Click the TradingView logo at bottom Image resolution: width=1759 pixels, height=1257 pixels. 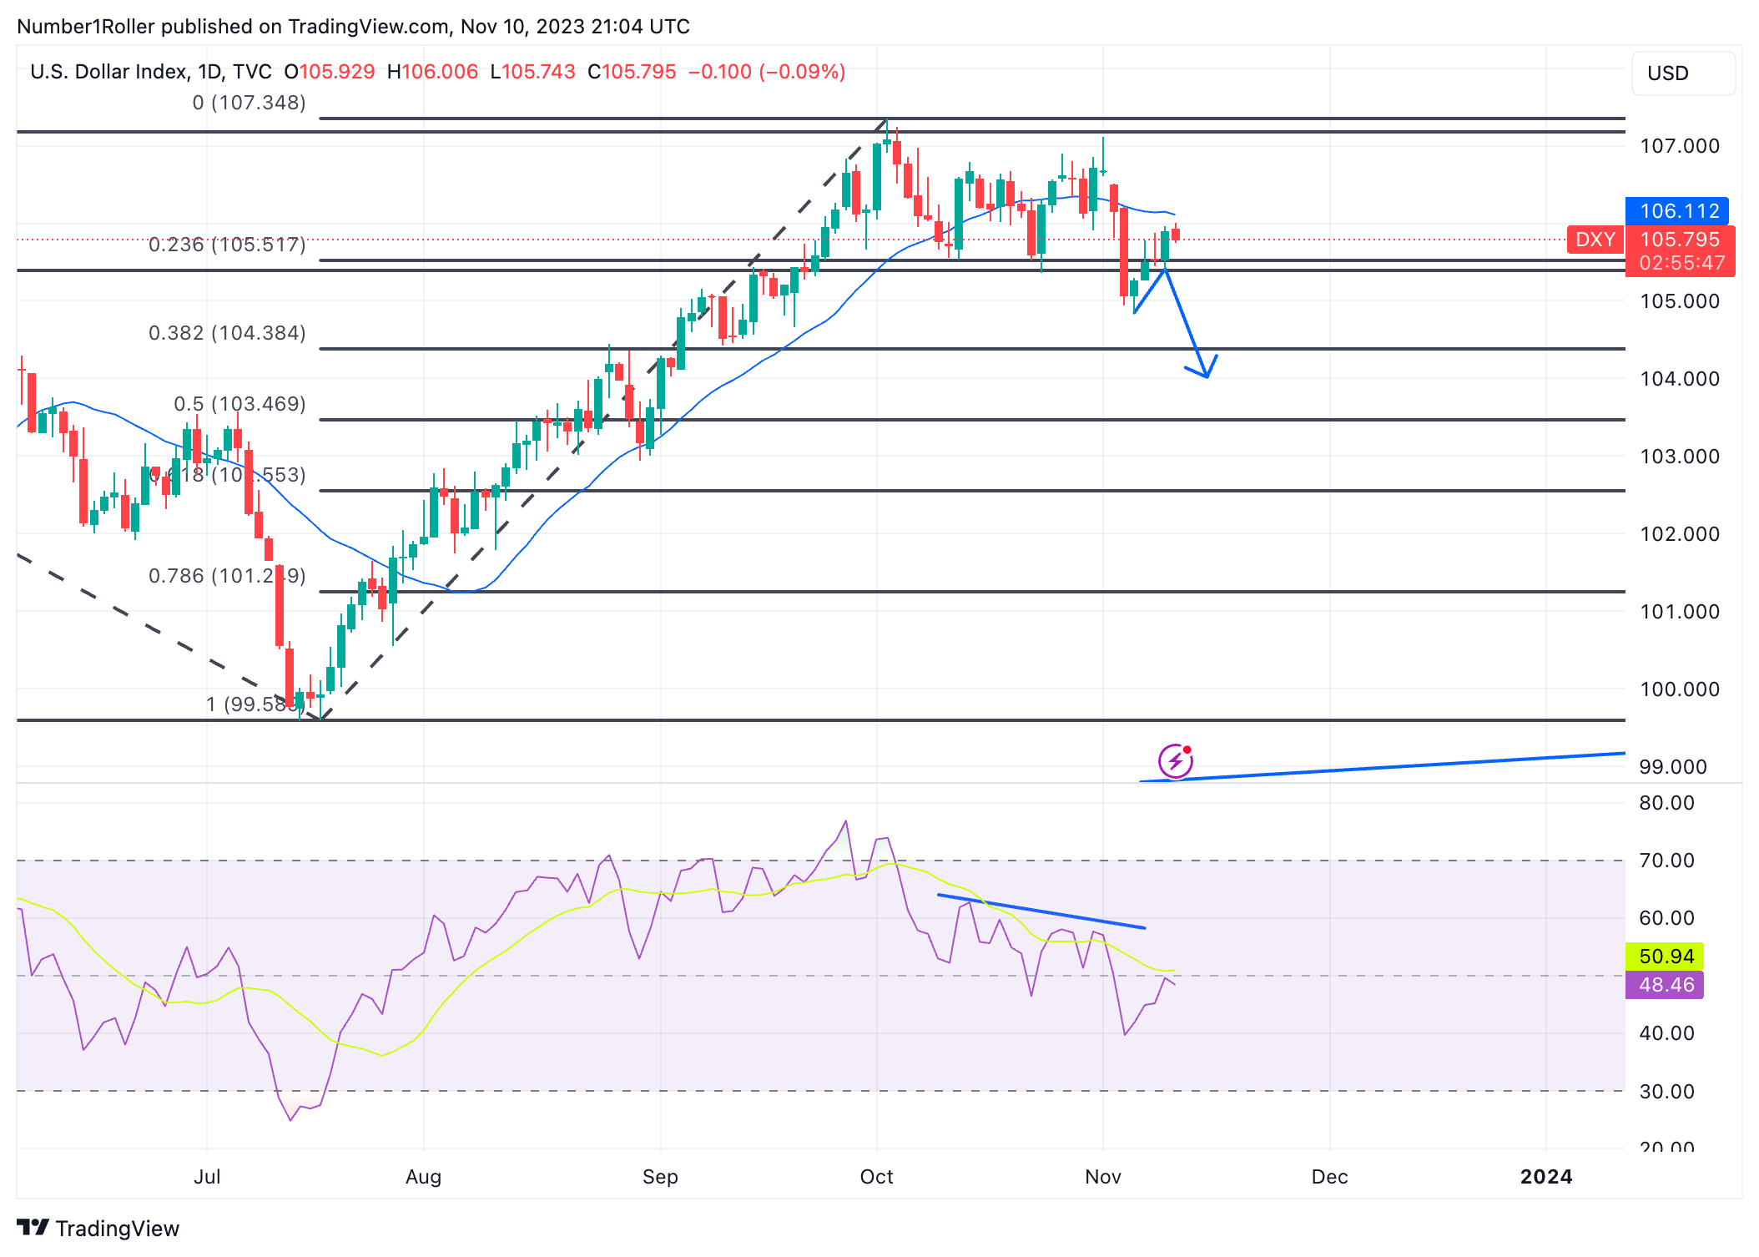pos(33,1228)
